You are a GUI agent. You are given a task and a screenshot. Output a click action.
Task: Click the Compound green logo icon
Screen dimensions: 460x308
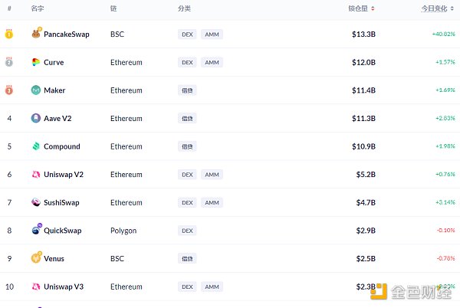click(36, 146)
